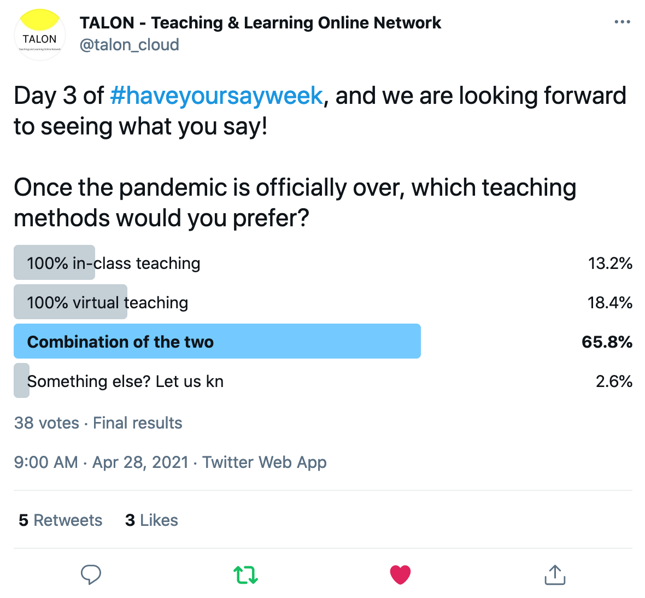Click the 65.8% result percentage
The height and width of the screenshot is (598, 645).
(607, 342)
